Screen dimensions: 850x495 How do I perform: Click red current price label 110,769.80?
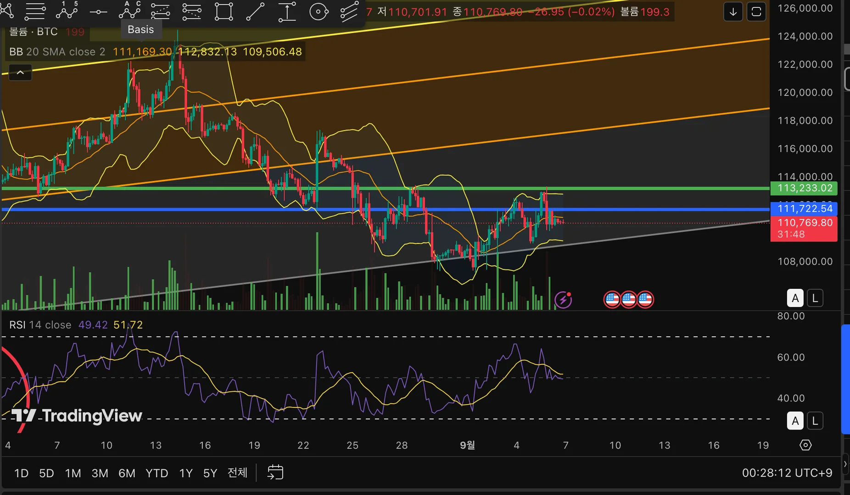[804, 223]
